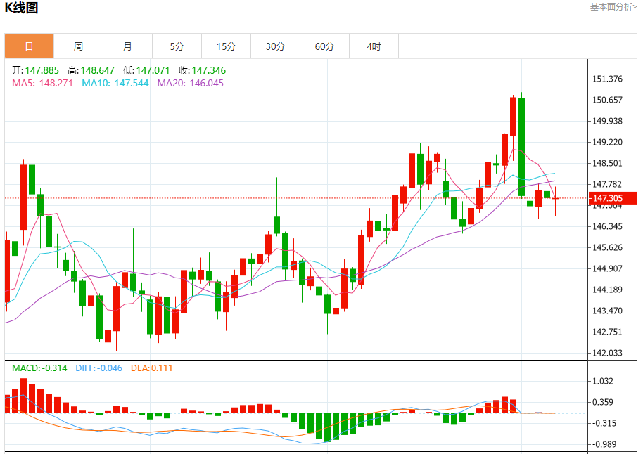Click the current price tag 147.305

tap(612, 198)
